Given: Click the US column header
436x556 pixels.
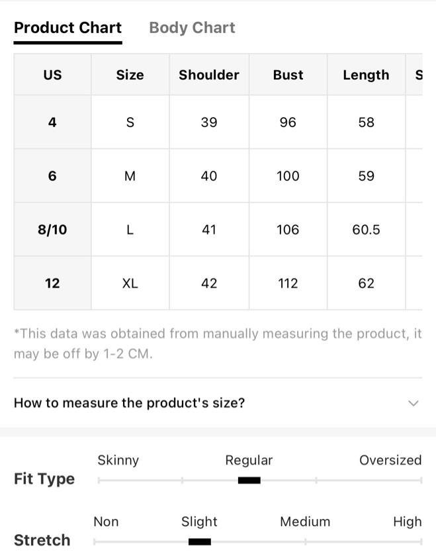Looking at the screenshot, I should 52,75.
